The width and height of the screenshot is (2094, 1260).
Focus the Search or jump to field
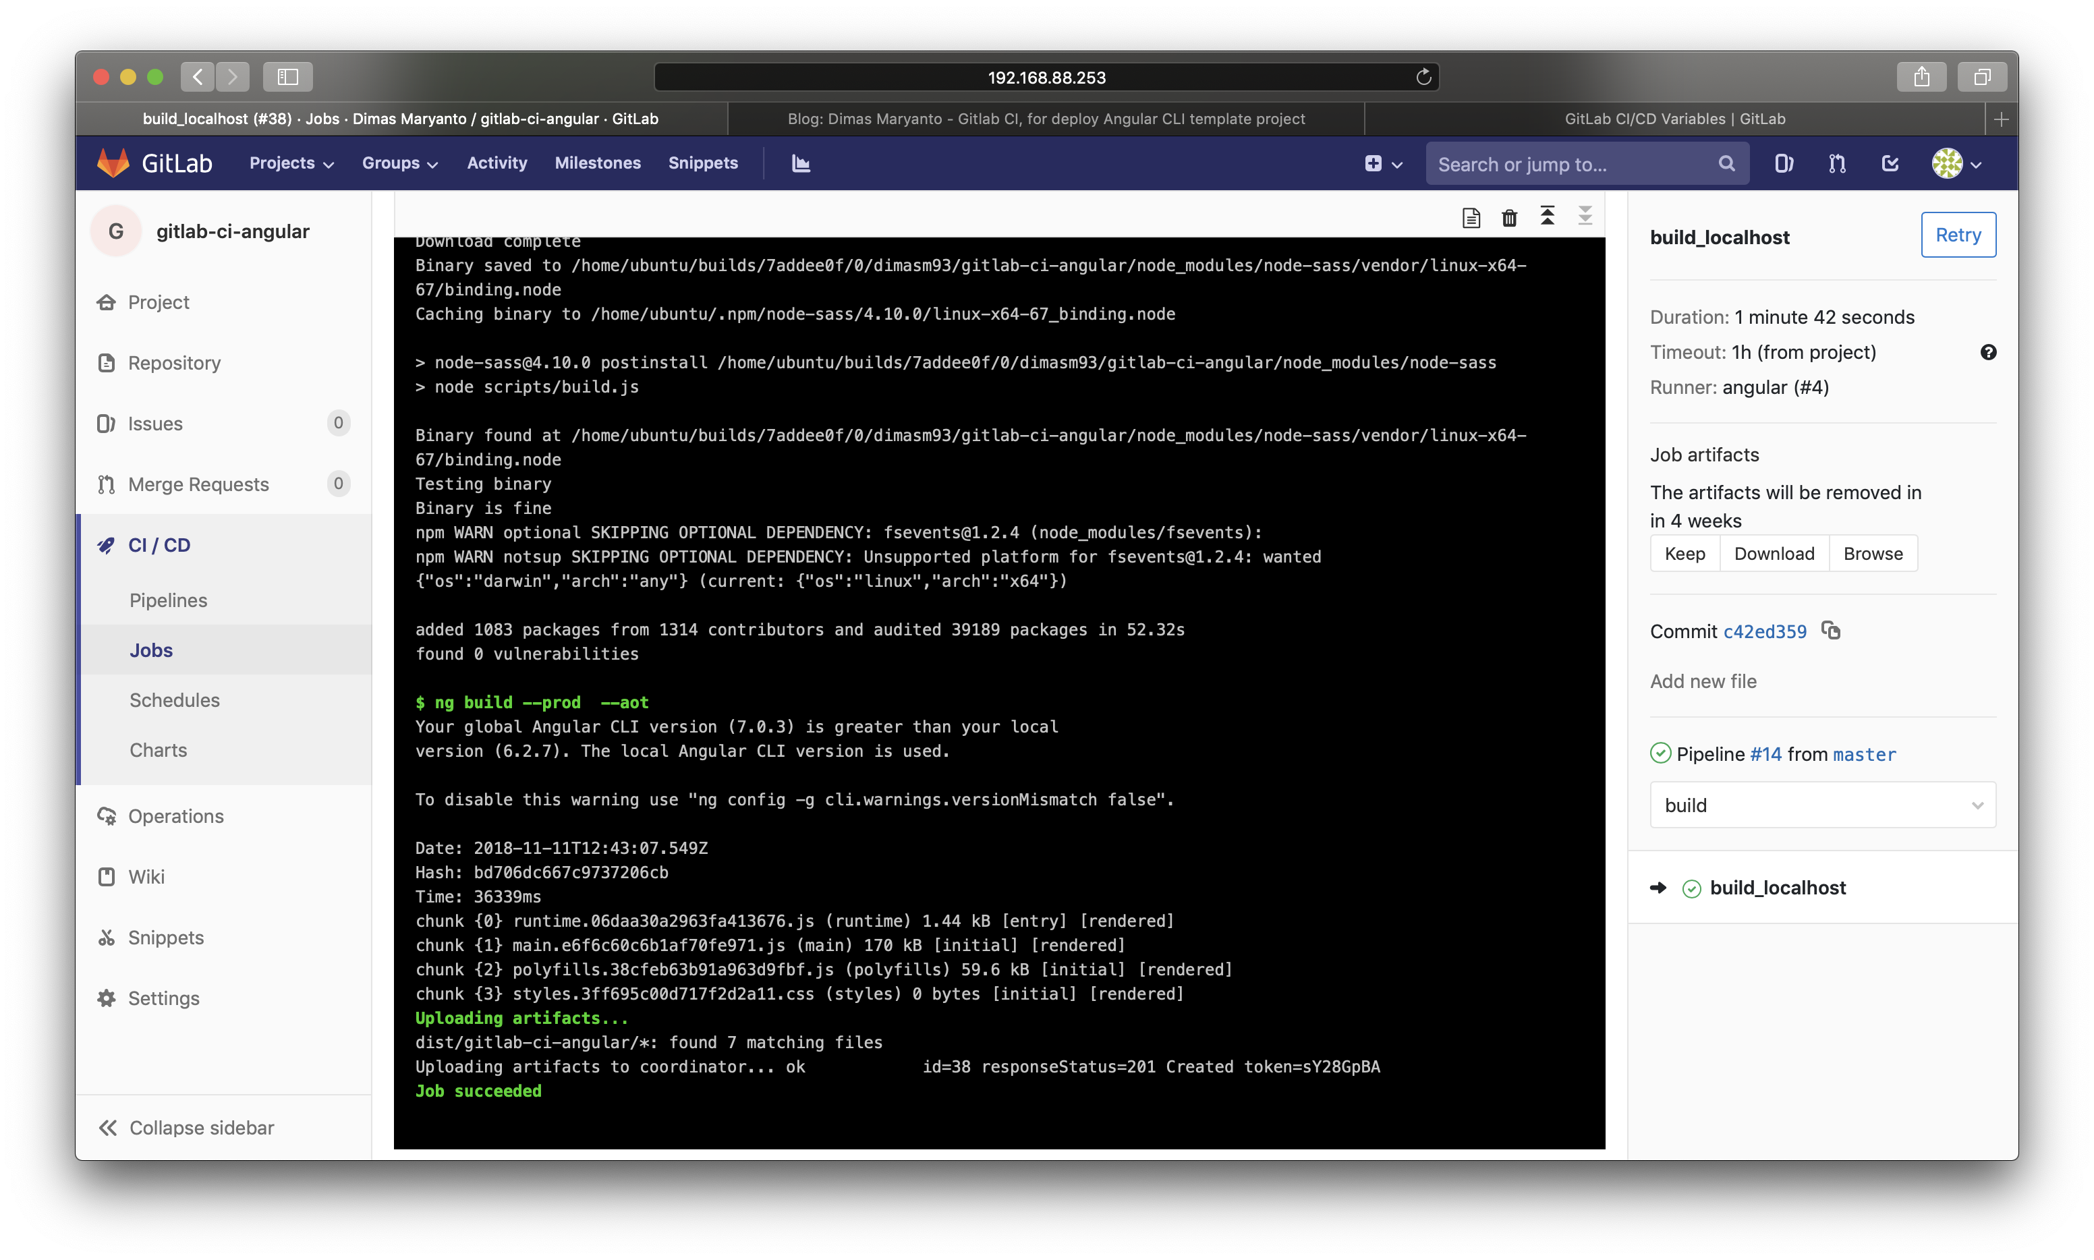tap(1586, 164)
